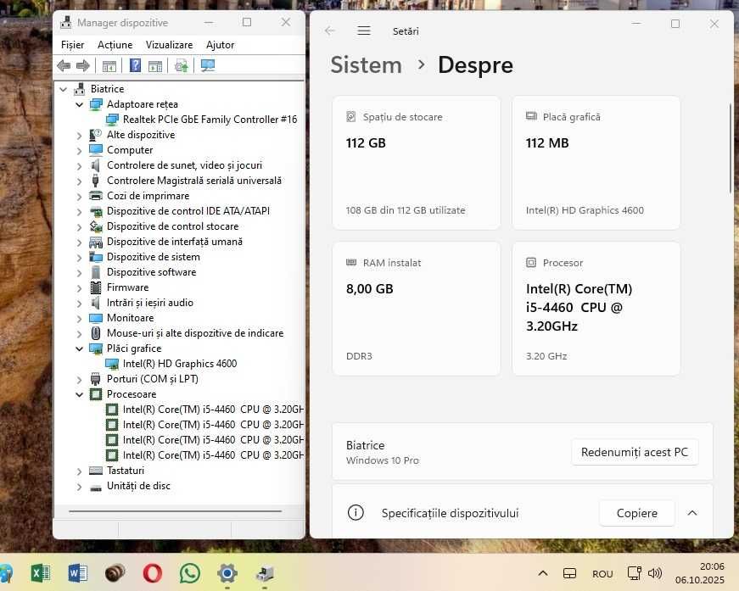Open WhatsApp from the taskbar
The height and width of the screenshot is (591, 739).
point(190,573)
